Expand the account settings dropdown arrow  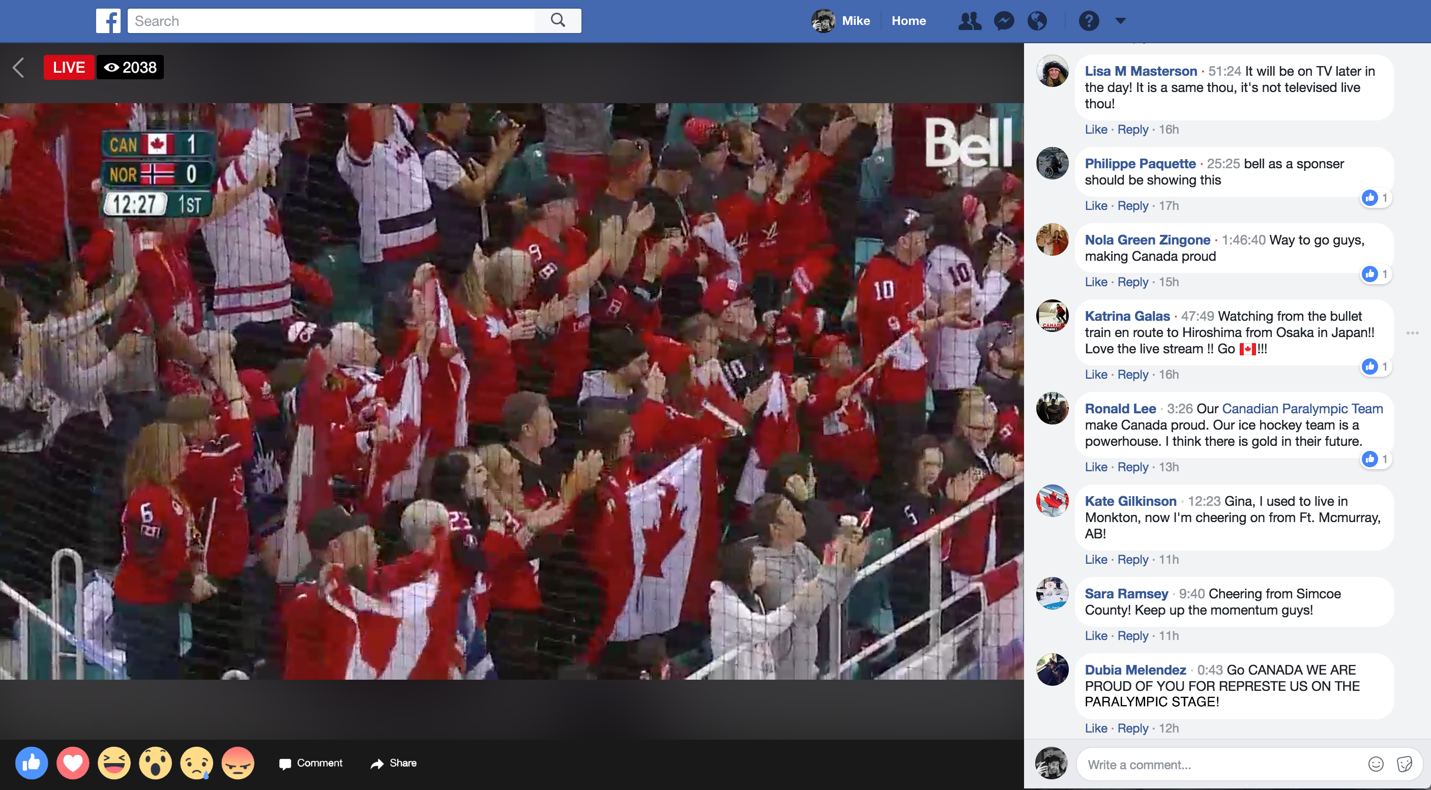coord(1121,21)
